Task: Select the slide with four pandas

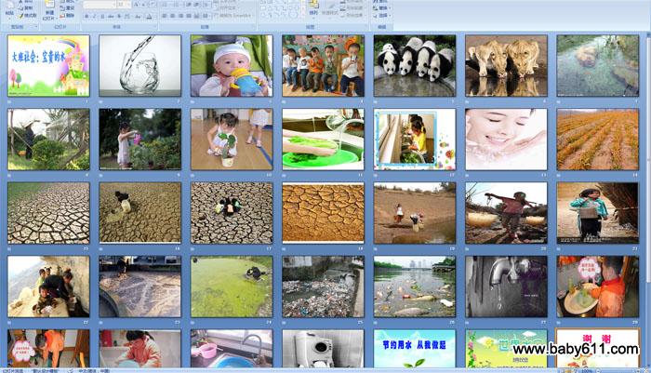Action: coord(415,66)
